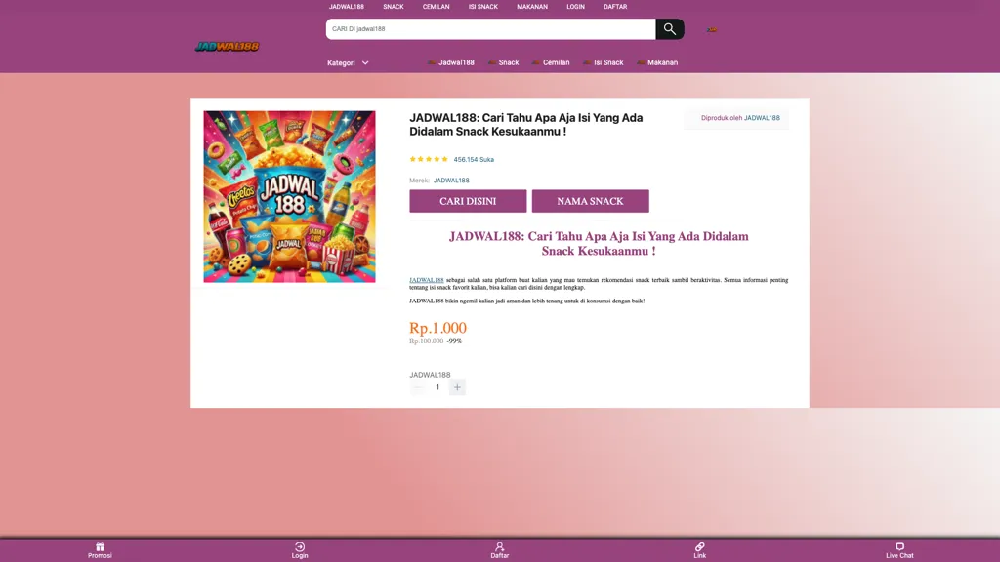Select Cemilan link under search bar
The width and height of the screenshot is (1000, 562).
(551, 62)
